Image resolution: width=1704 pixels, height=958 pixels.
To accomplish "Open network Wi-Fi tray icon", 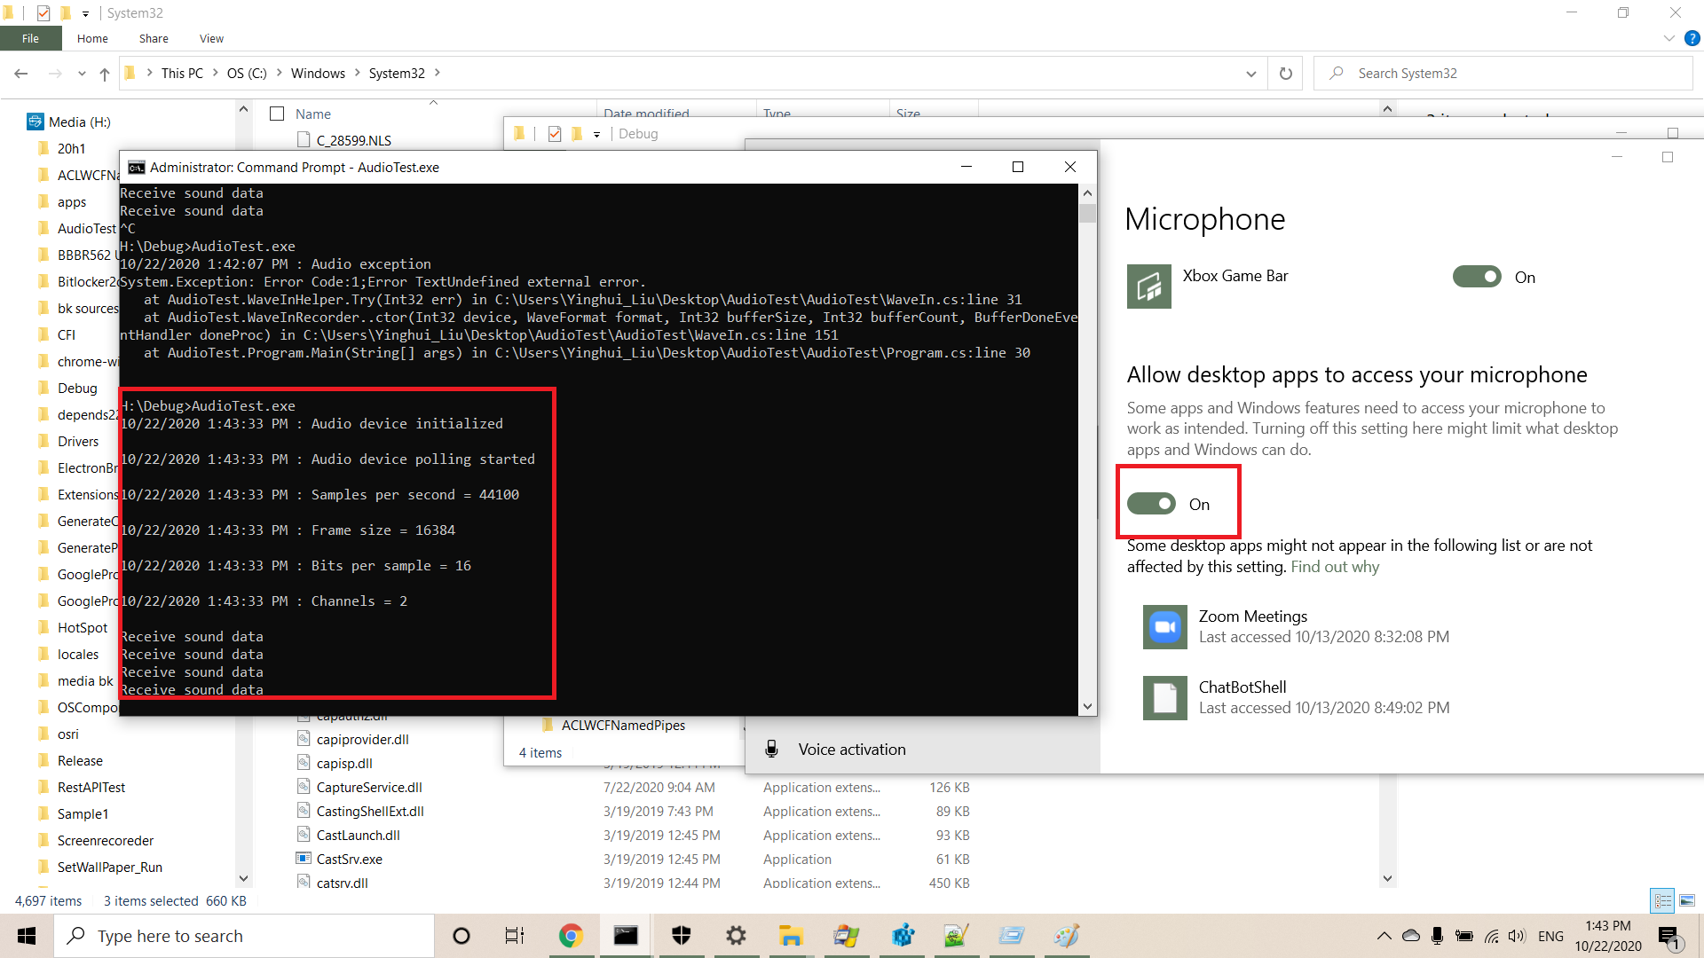I will pyautogui.click(x=1492, y=936).
